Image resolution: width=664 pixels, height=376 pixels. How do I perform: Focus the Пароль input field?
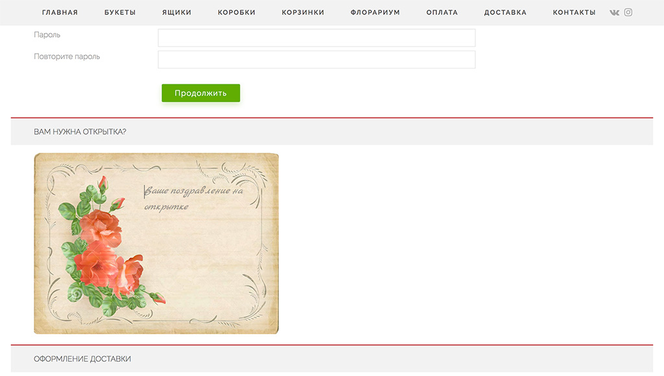(x=316, y=38)
